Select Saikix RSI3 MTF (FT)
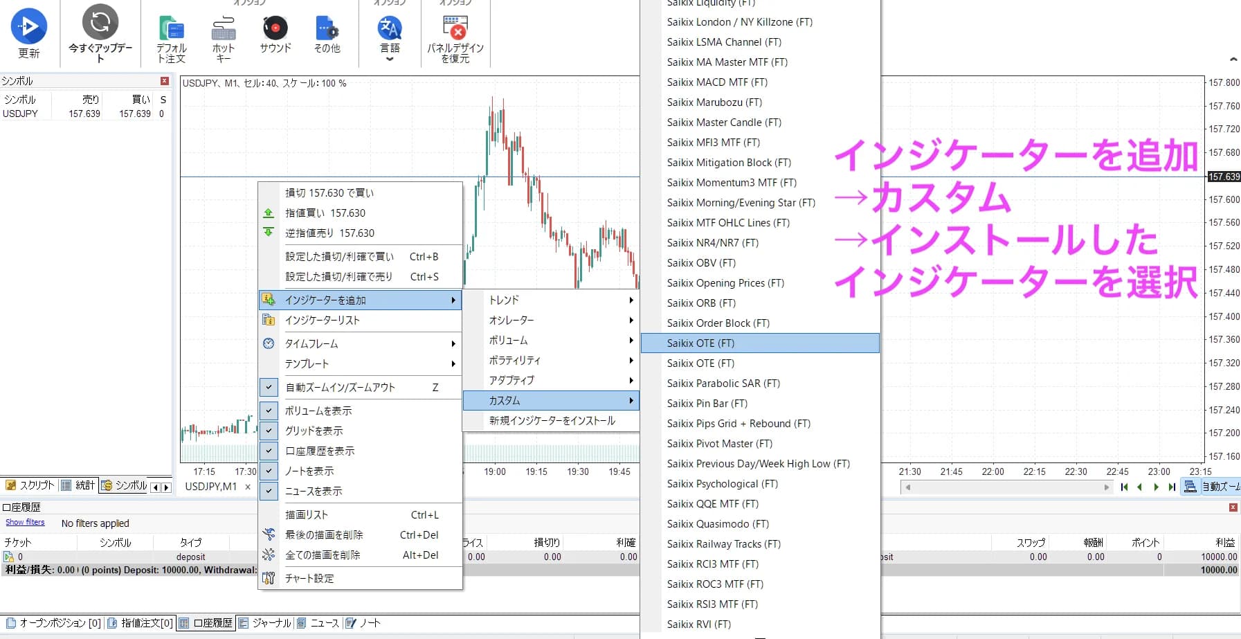The width and height of the screenshot is (1241, 639). (760, 604)
